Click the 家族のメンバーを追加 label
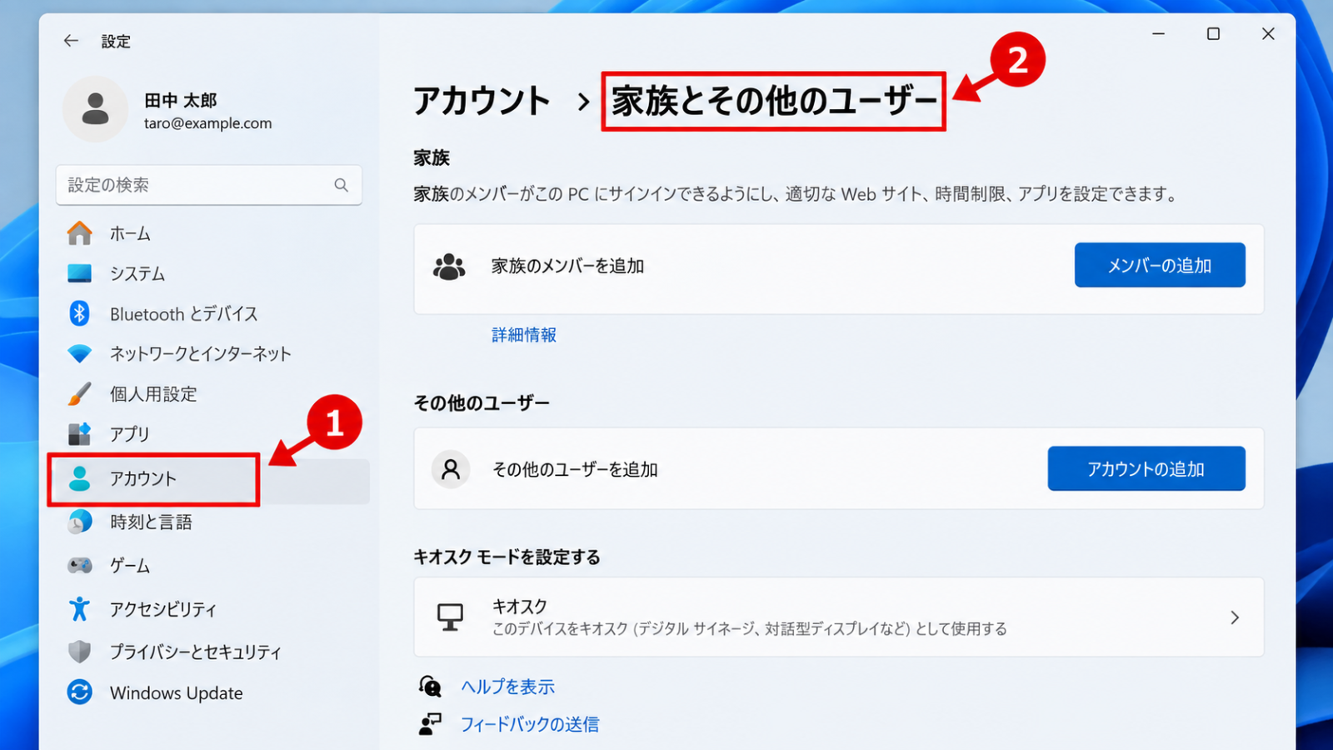The width and height of the screenshot is (1333, 750). (567, 266)
